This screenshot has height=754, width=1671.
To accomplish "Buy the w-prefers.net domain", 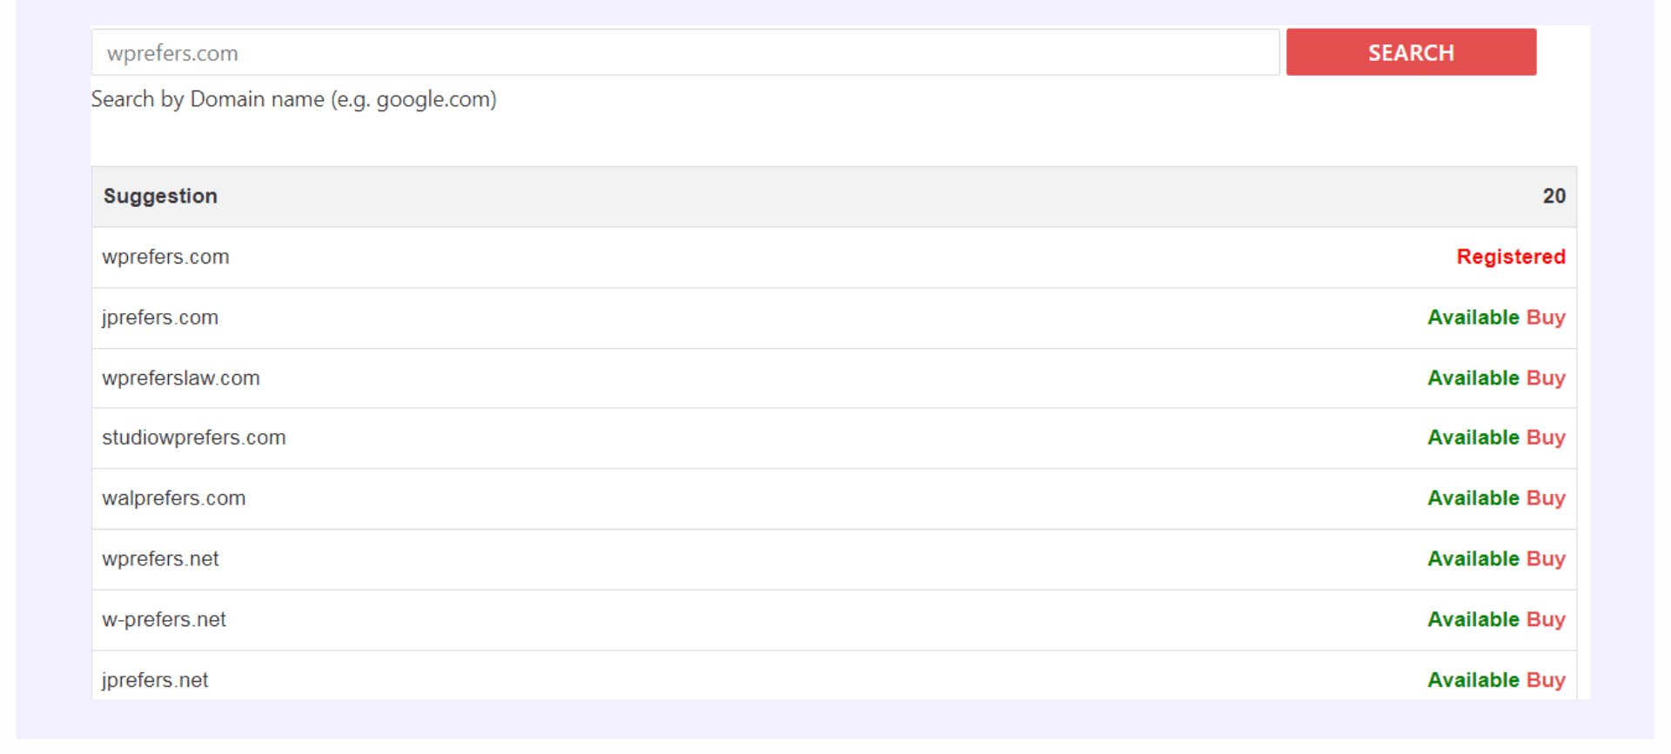I will 1547,618.
